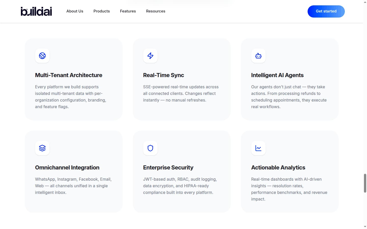The width and height of the screenshot is (367, 229).
Task: Click the Actionable Analytics chart icon
Action: tap(258, 148)
